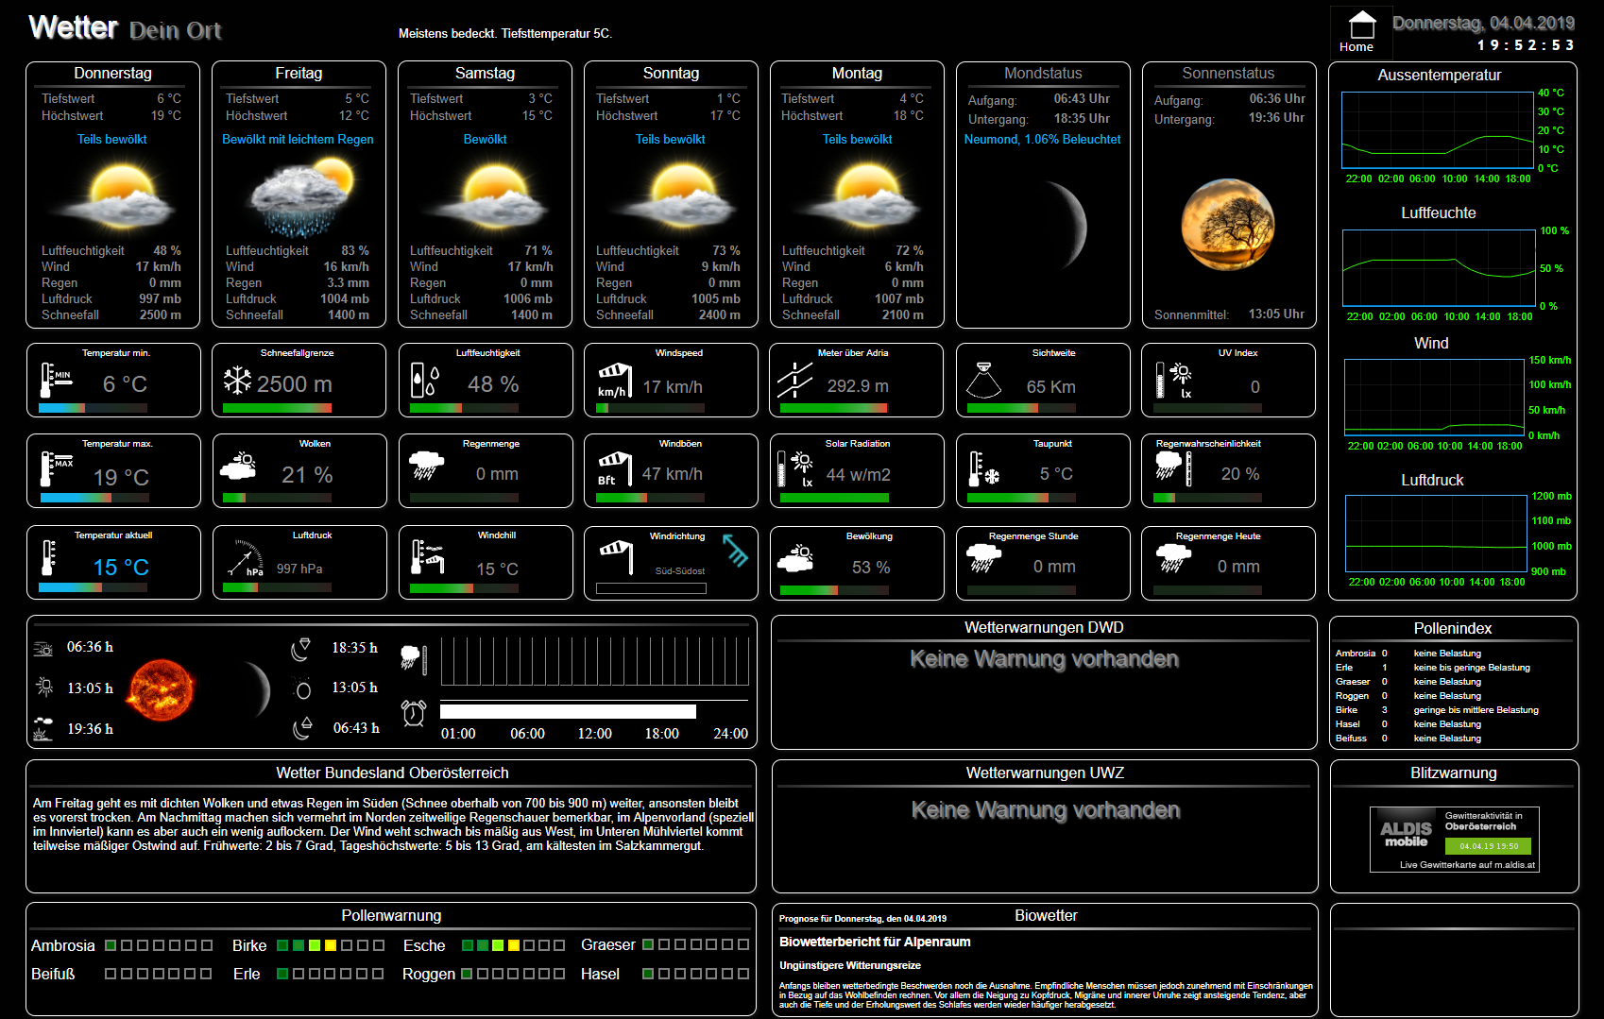Click 'Biowetterbericht für Alpenraum' heading
Screen dimensions: 1604x1019
pyautogui.click(x=875, y=942)
